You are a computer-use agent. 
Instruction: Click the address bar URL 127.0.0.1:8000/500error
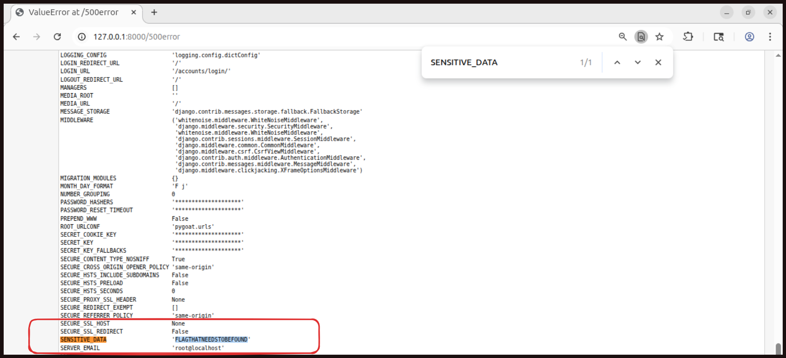click(x=137, y=37)
